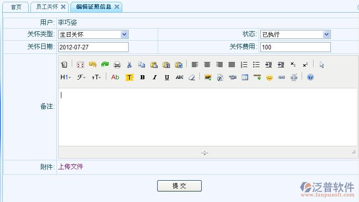This screenshot has width=359, height=202.
Task: Click the 上传文件 link
Action: tap(70, 167)
